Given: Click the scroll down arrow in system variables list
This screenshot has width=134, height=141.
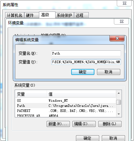Looking at the screenshot, I should pos(119,114).
